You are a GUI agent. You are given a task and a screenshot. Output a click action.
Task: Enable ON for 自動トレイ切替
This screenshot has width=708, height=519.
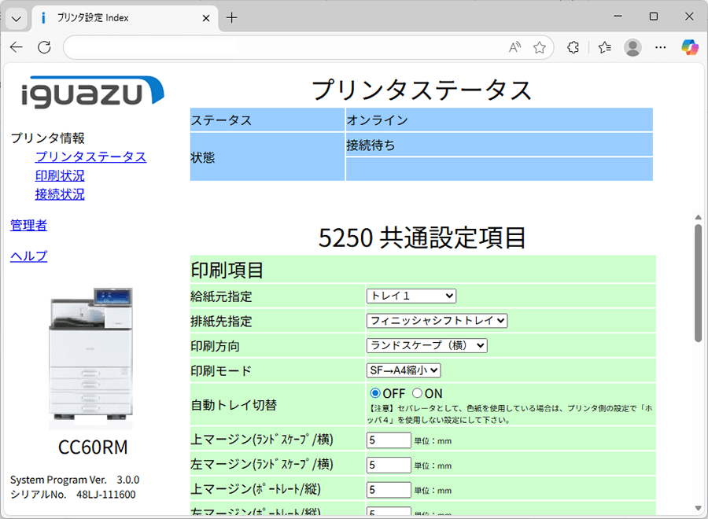tap(419, 393)
